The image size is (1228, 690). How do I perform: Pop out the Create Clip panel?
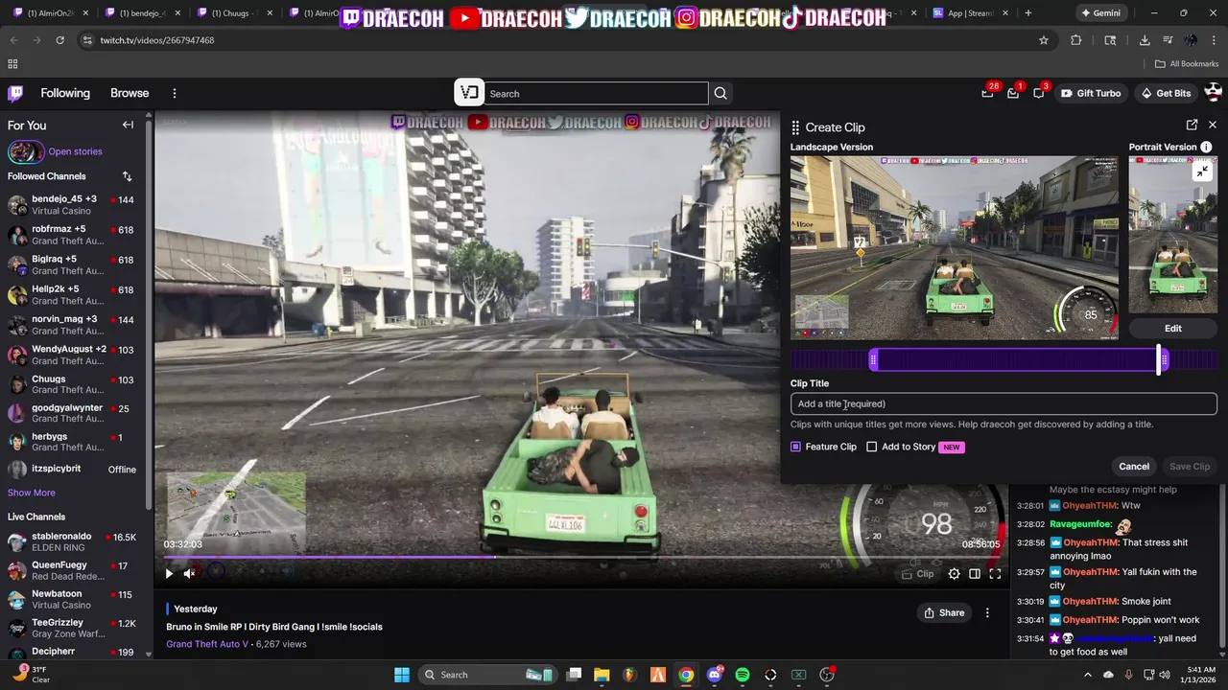(x=1192, y=126)
